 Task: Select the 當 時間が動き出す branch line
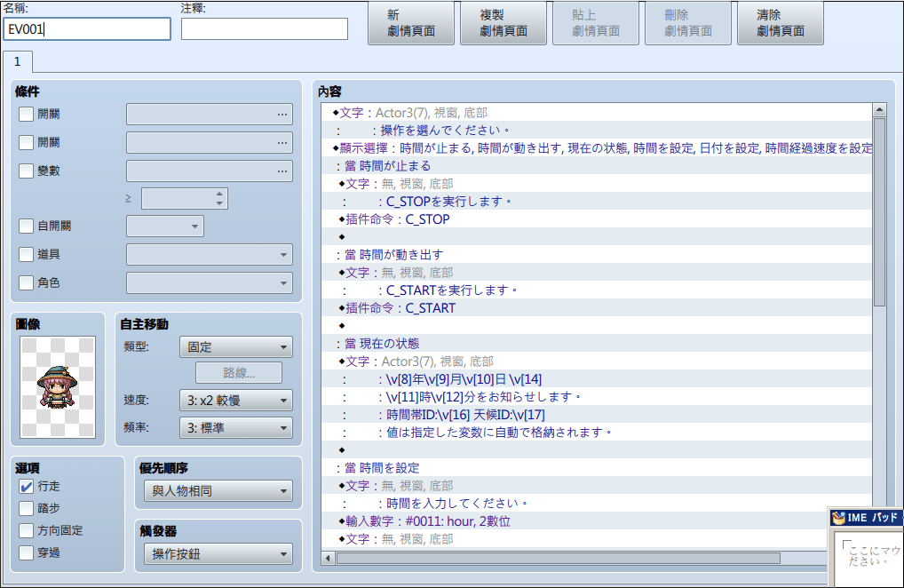coord(598,255)
